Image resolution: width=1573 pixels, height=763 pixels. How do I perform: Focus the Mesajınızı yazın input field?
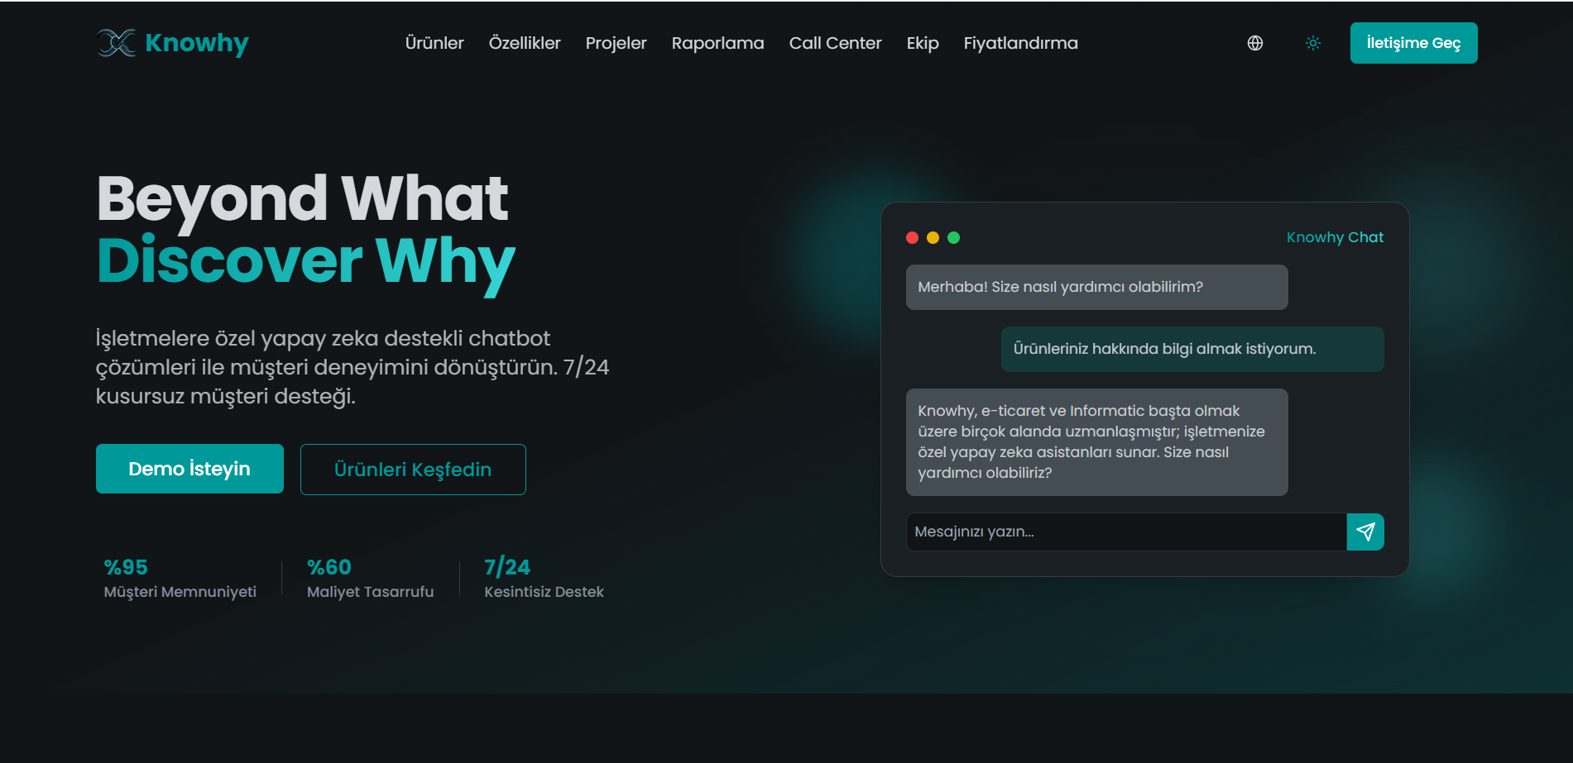coord(1125,532)
